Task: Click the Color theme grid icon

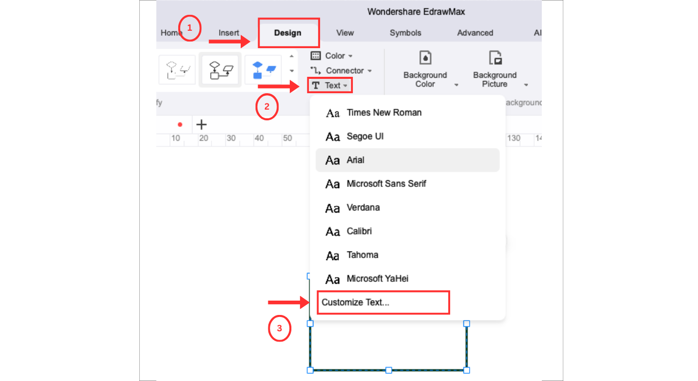Action: [316, 56]
